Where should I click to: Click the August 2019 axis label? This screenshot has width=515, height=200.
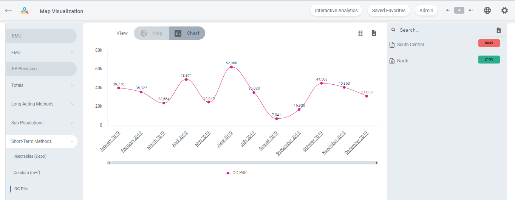[x=269, y=141]
